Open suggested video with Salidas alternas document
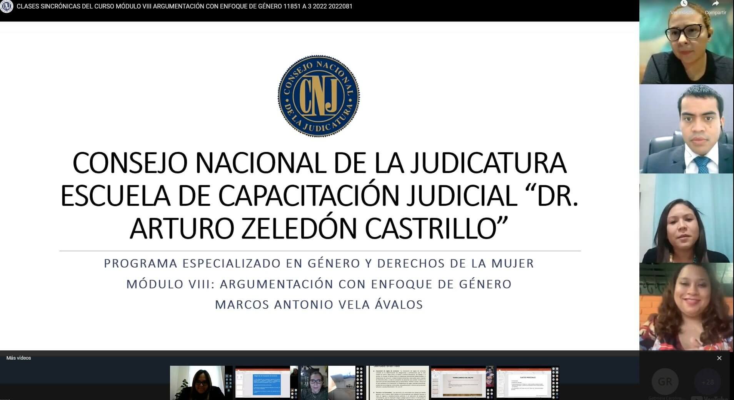The height and width of the screenshot is (400, 734). tap(397, 383)
